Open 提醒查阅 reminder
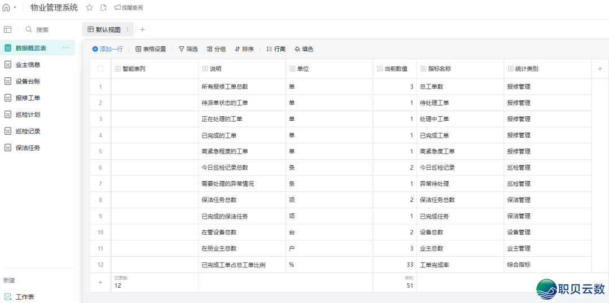609x303 pixels. (x=129, y=7)
